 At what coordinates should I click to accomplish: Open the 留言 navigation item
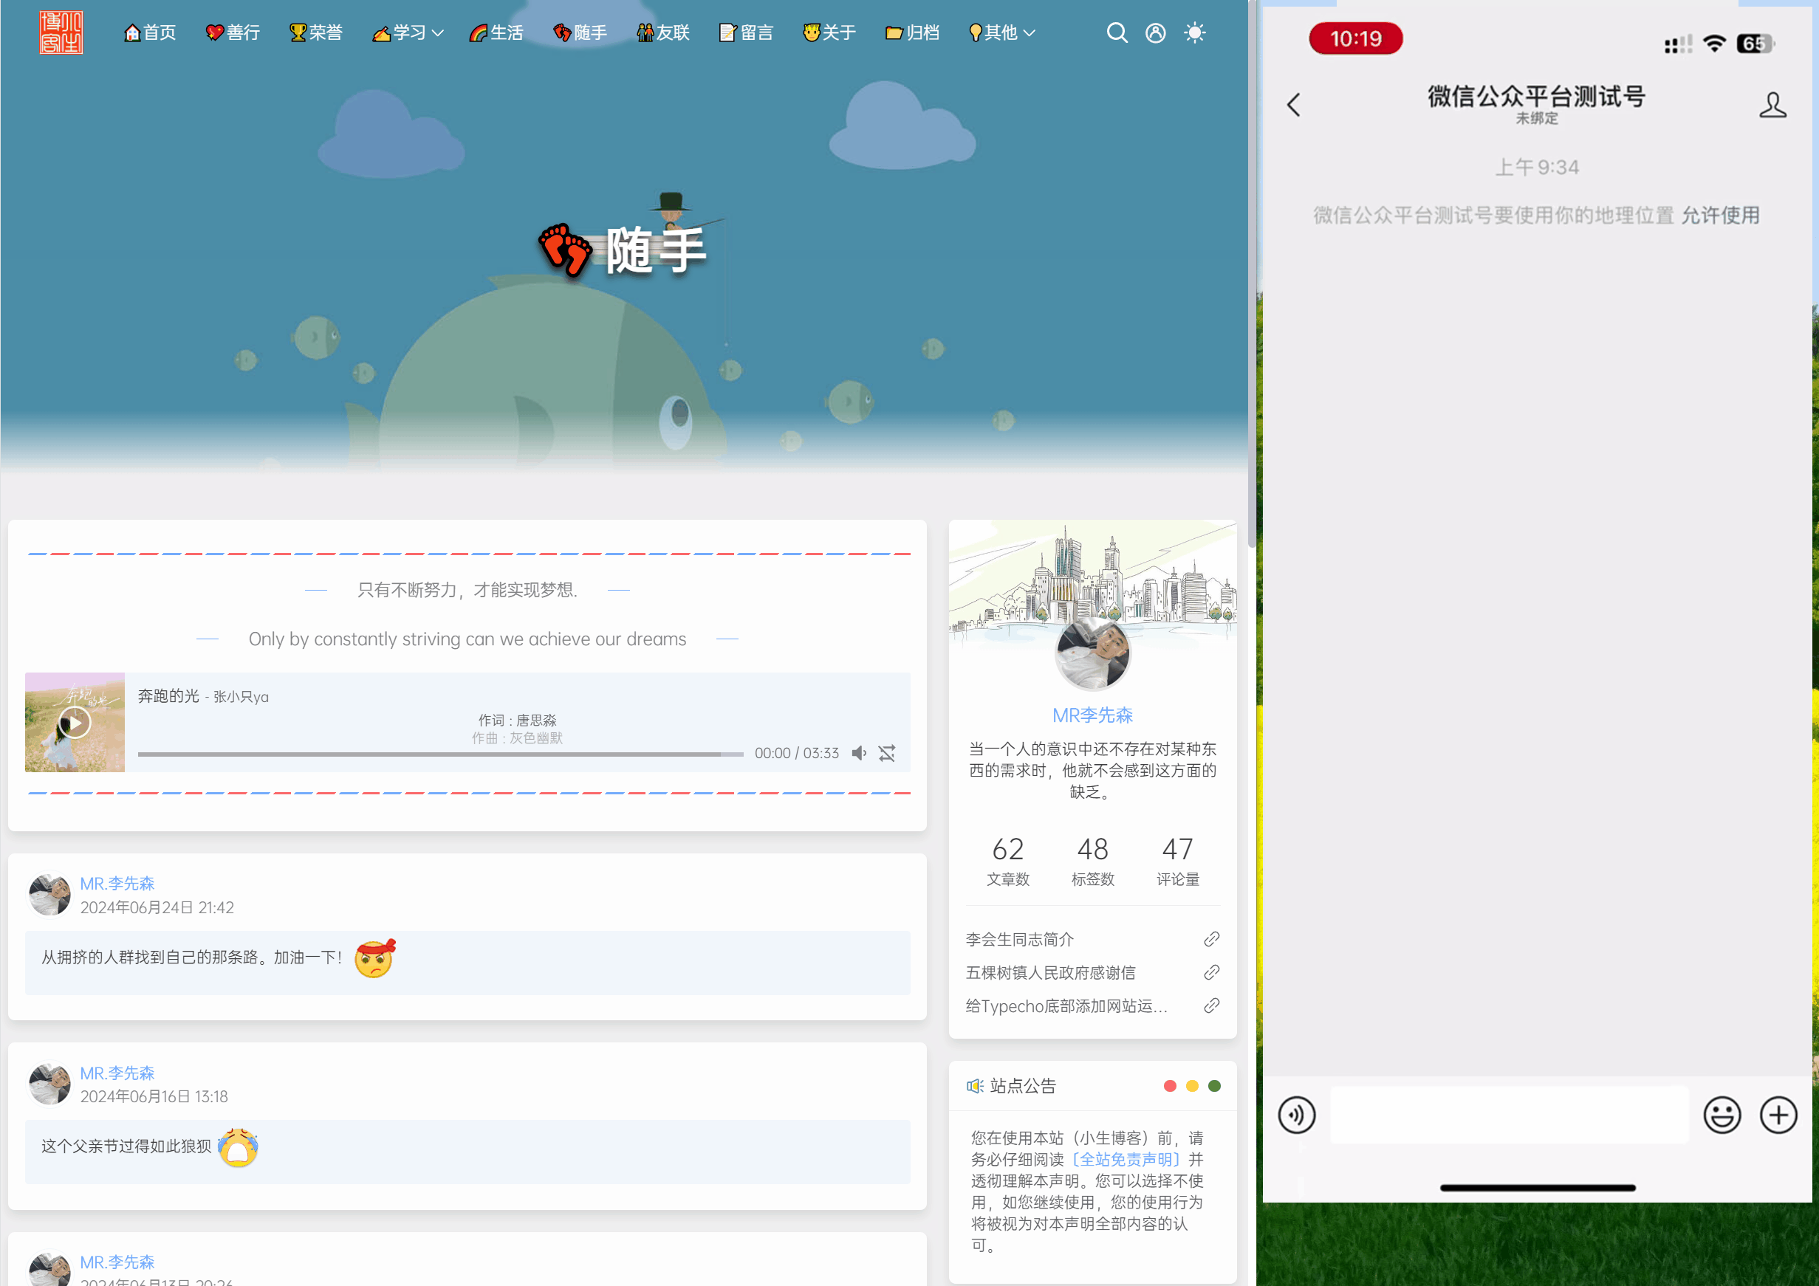pyautogui.click(x=745, y=32)
